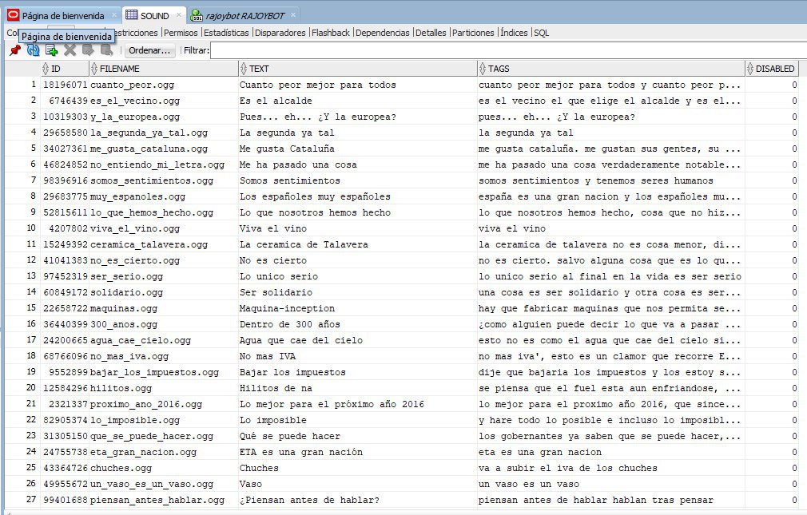Open the Flashback sub-tab
Screen dimensions: 807x515
(x=331, y=33)
